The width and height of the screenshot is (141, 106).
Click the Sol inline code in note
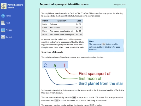pos(104,44)
